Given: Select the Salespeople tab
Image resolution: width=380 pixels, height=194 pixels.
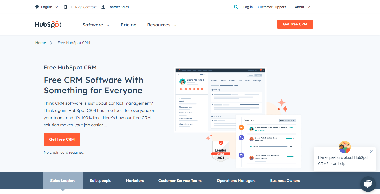Looking at the screenshot, I should 101,181.
